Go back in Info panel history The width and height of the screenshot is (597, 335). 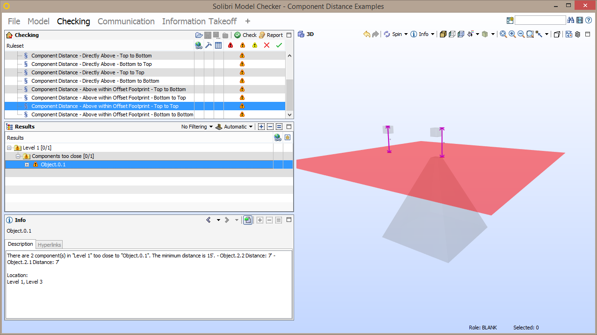(x=209, y=220)
